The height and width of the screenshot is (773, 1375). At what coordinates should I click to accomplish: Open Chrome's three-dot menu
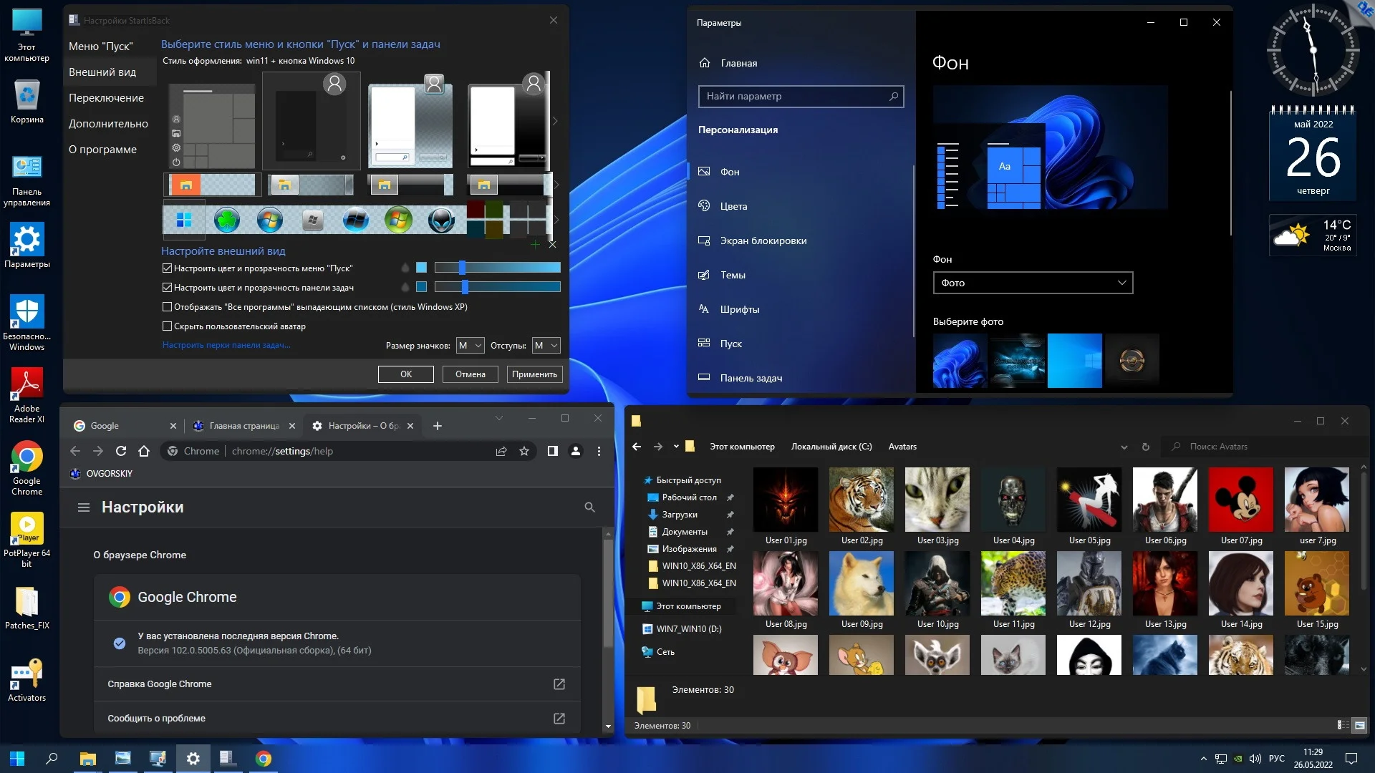pos(599,451)
